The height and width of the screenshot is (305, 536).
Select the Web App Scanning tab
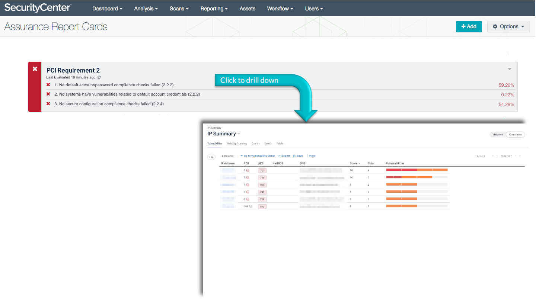(237, 143)
